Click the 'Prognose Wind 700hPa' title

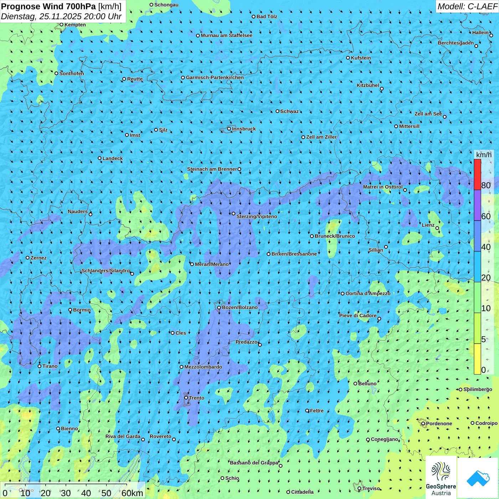(48, 6)
